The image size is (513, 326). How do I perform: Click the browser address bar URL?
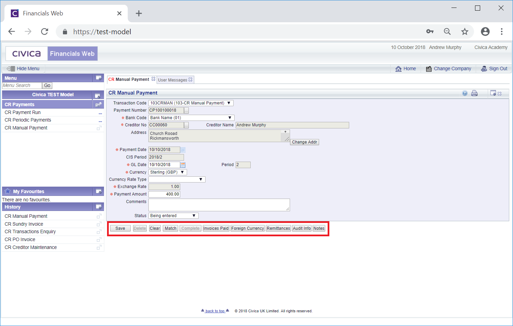click(x=102, y=32)
